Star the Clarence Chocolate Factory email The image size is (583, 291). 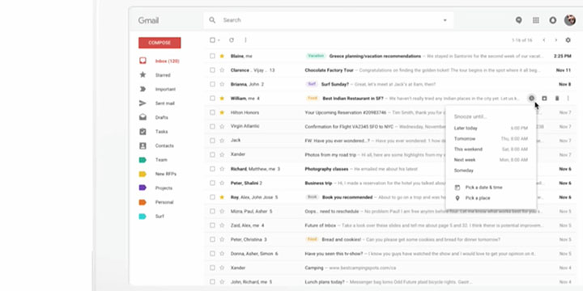click(222, 70)
